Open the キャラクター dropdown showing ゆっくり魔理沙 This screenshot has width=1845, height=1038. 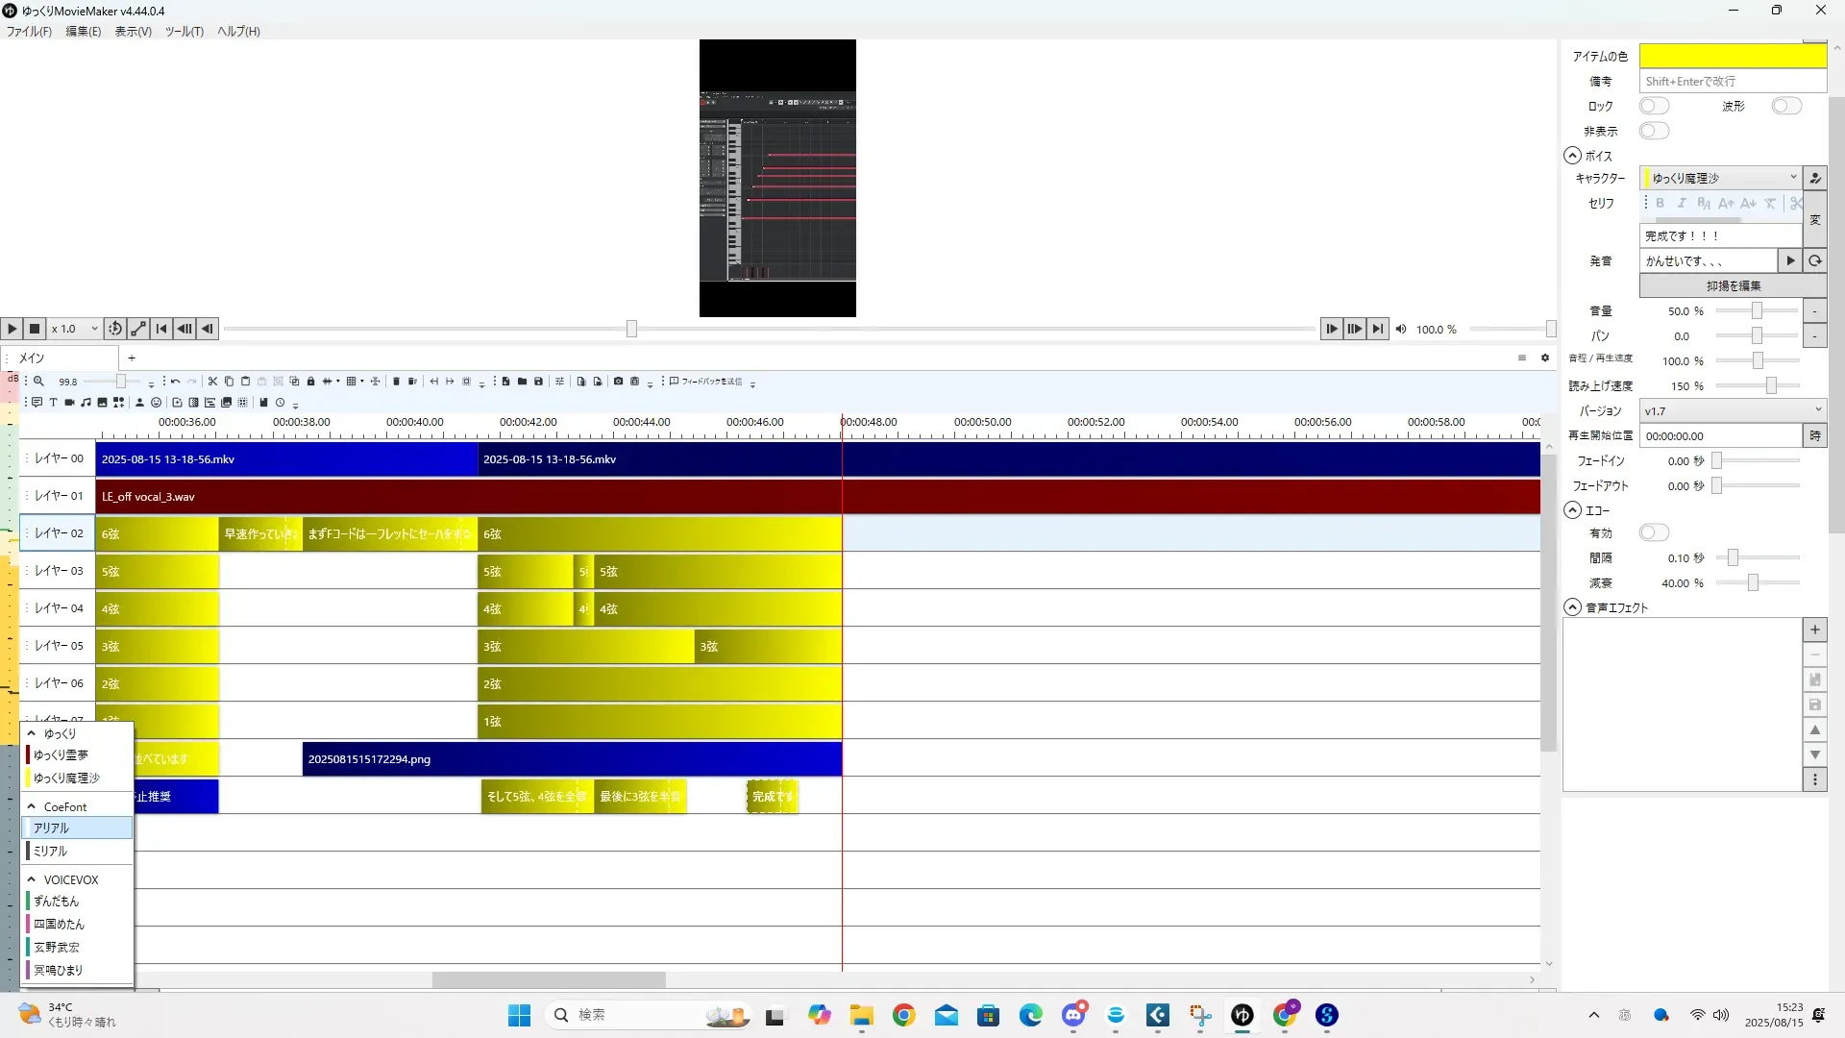tap(1720, 178)
